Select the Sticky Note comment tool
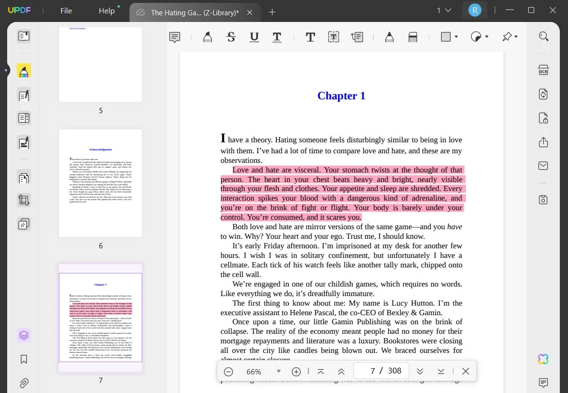This screenshot has height=393, width=568. (175, 37)
